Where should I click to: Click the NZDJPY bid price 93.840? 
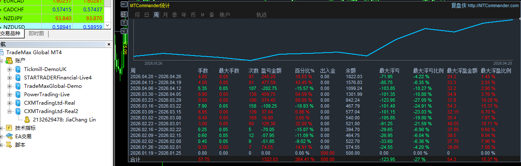pyautogui.click(x=63, y=18)
